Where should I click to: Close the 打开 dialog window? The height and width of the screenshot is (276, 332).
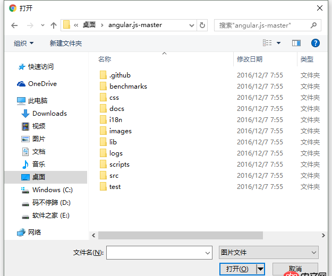[x=320, y=8]
